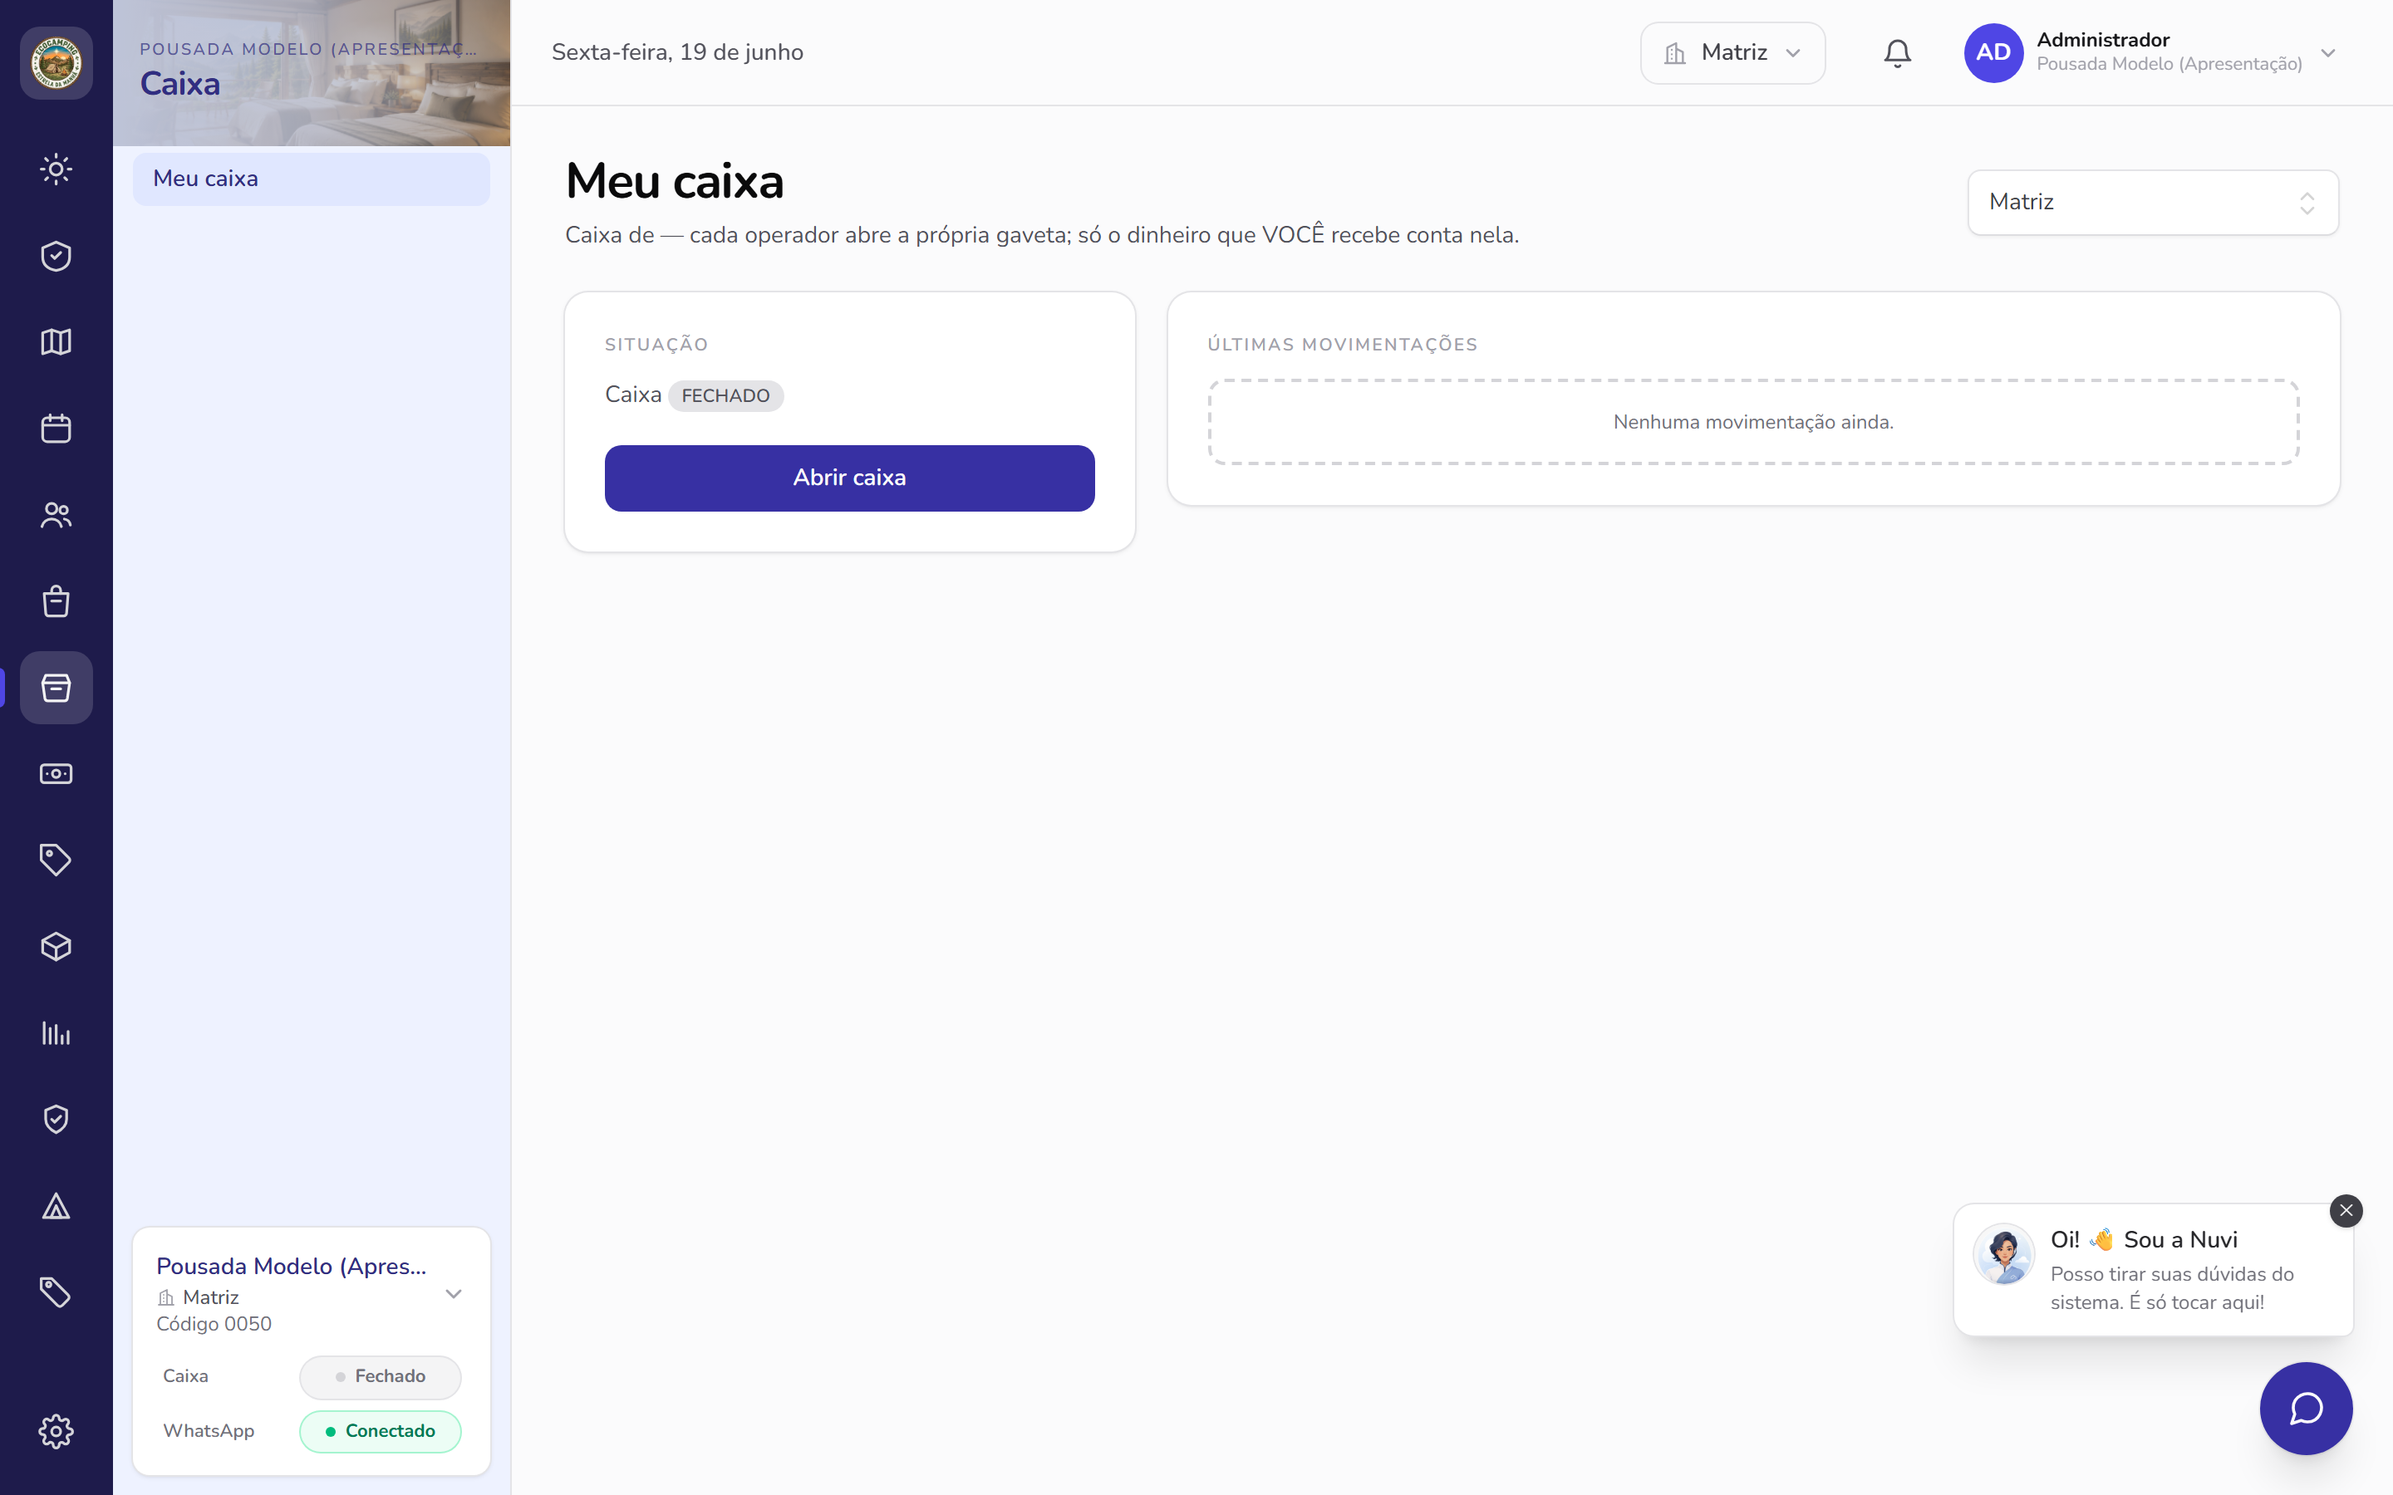Open the lower shield-check icon in sidebar
Image resolution: width=2393 pixels, height=1495 pixels.
click(57, 1120)
